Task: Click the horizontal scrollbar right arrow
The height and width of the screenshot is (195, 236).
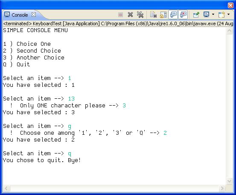Action: pos(222,188)
